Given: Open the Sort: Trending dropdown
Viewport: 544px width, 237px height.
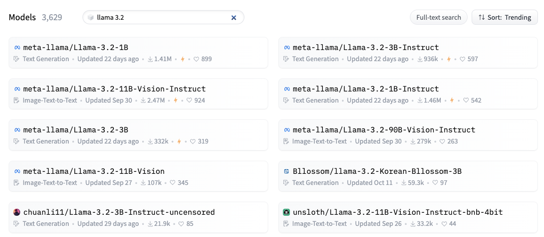Looking at the screenshot, I should [x=505, y=17].
